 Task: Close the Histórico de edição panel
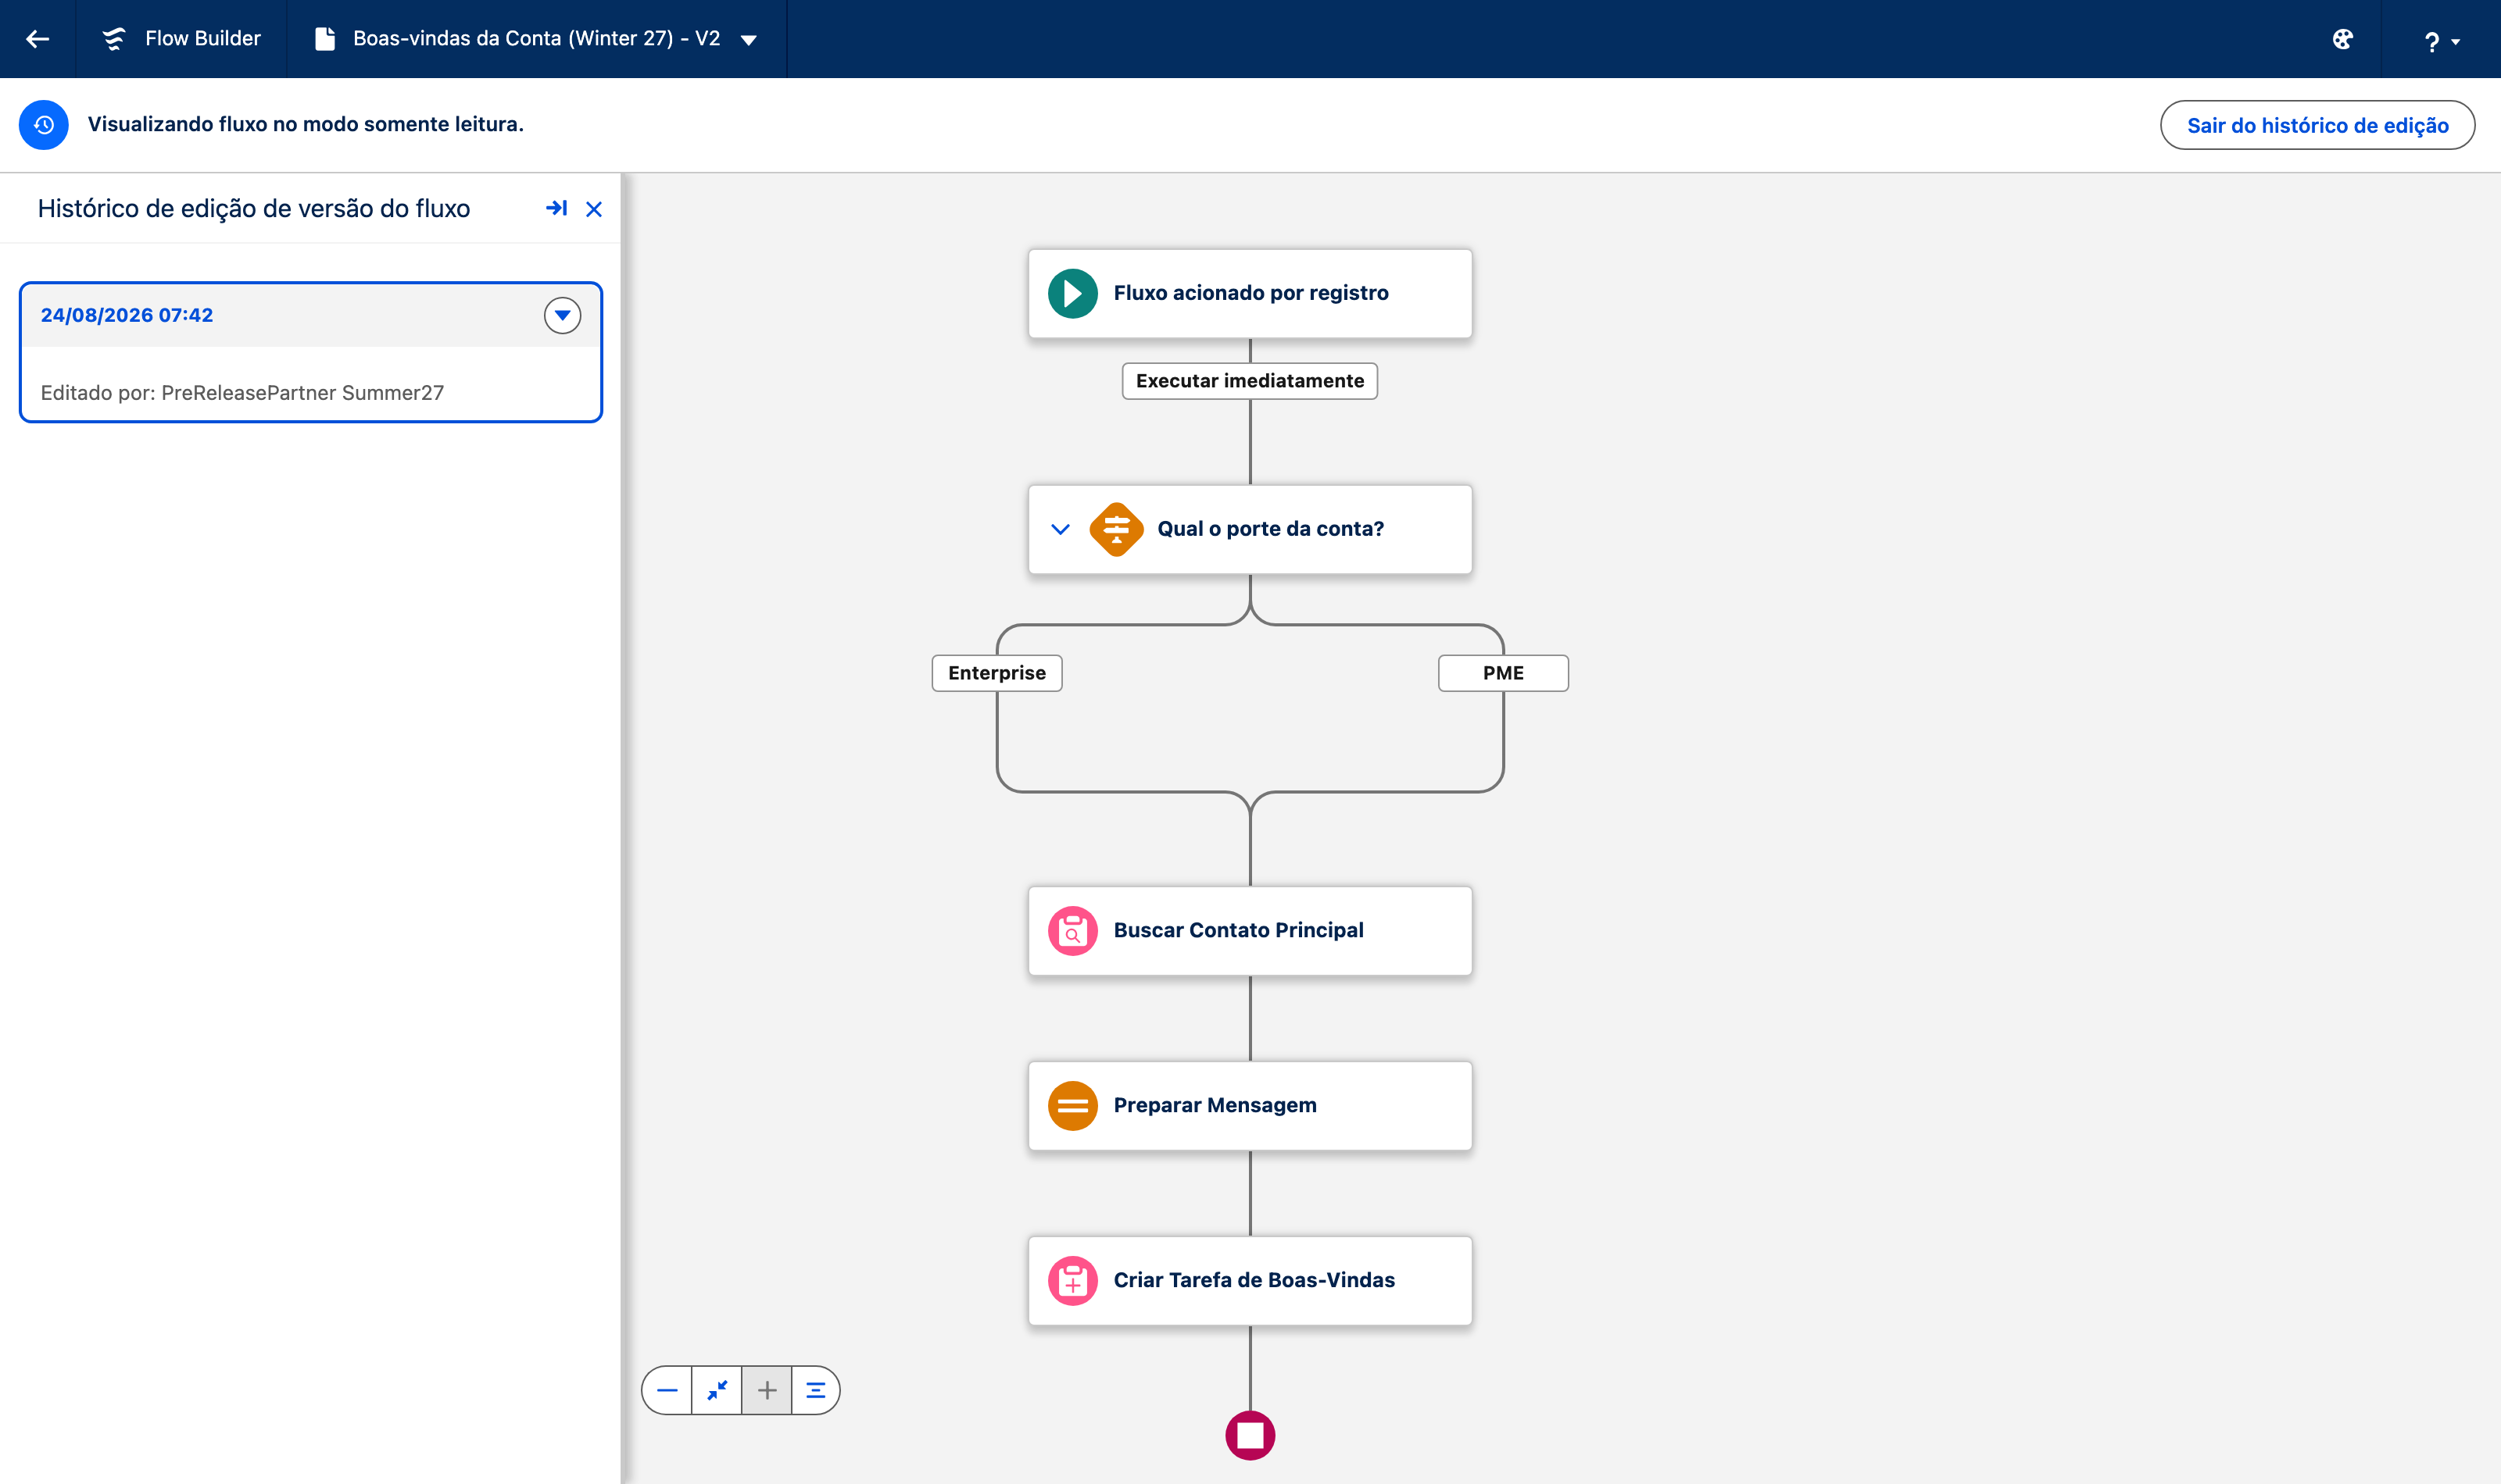coord(594,209)
